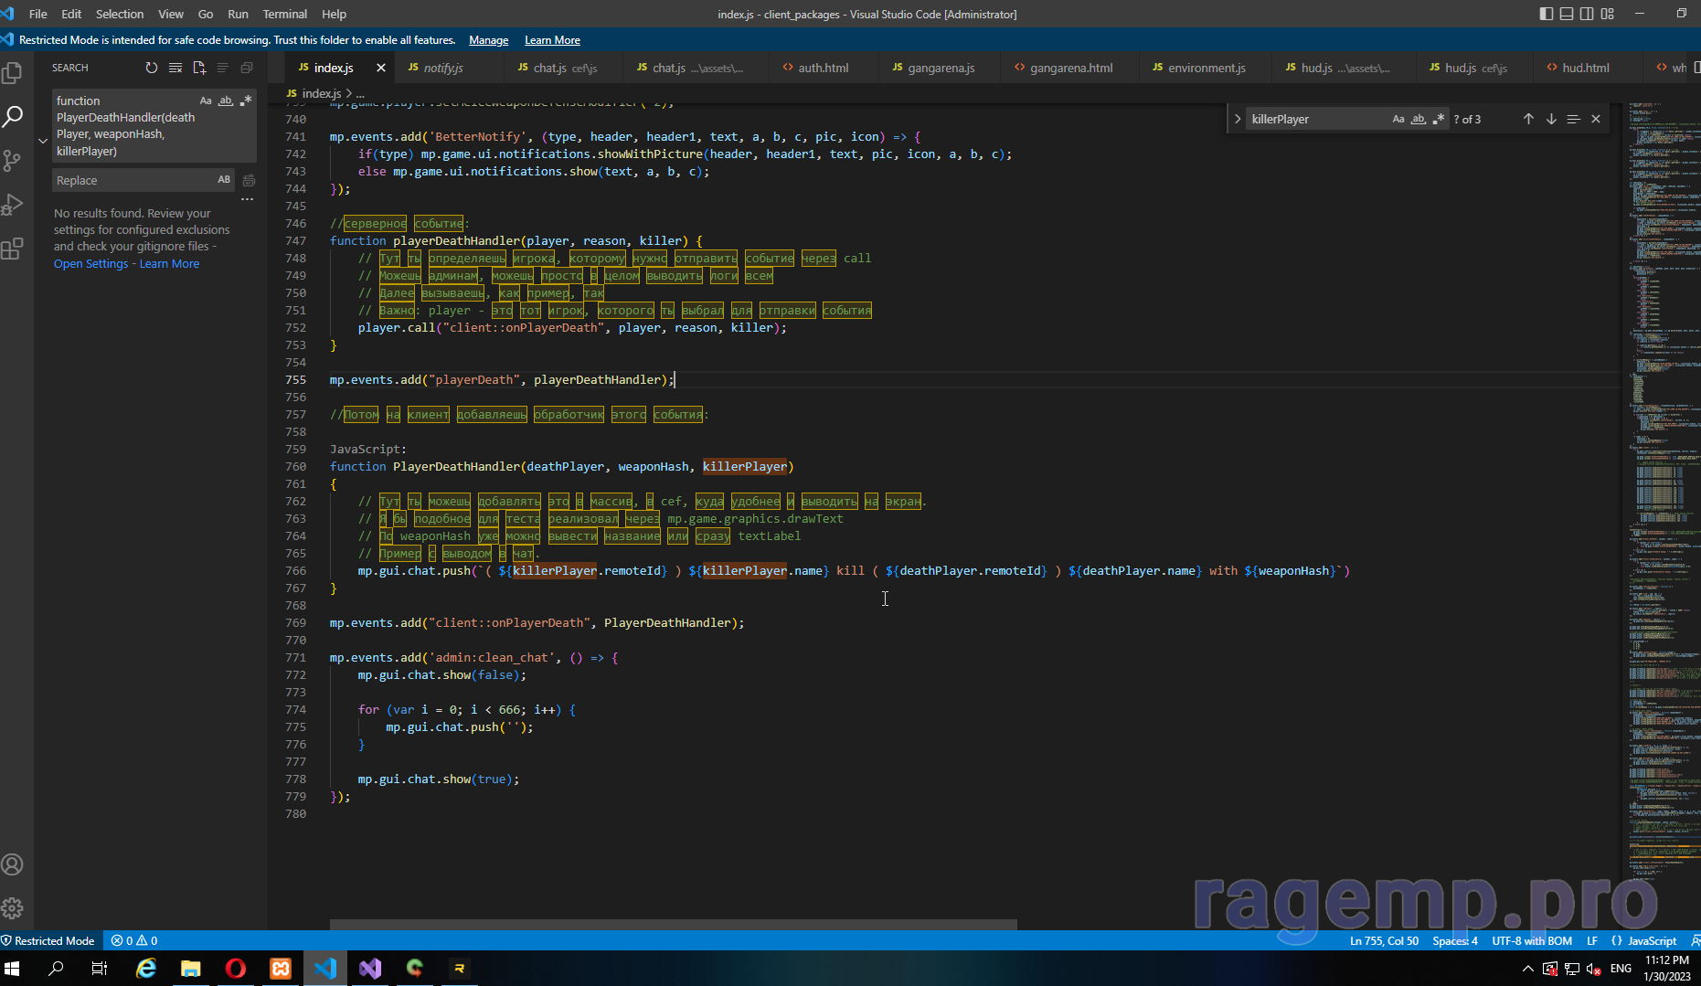Collapse the Replace row in Search panel

point(43,141)
